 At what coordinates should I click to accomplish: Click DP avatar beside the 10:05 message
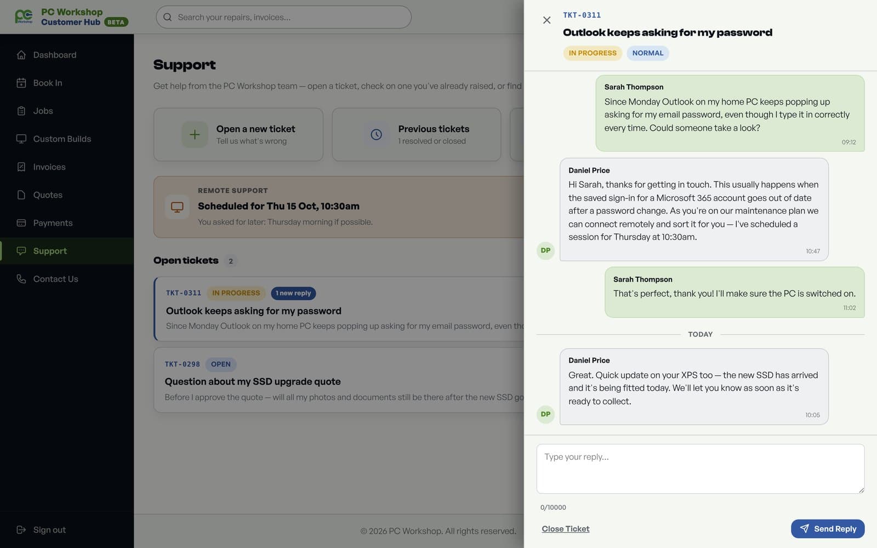click(545, 414)
